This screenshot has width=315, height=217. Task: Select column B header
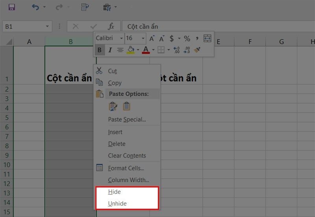(x=70, y=42)
